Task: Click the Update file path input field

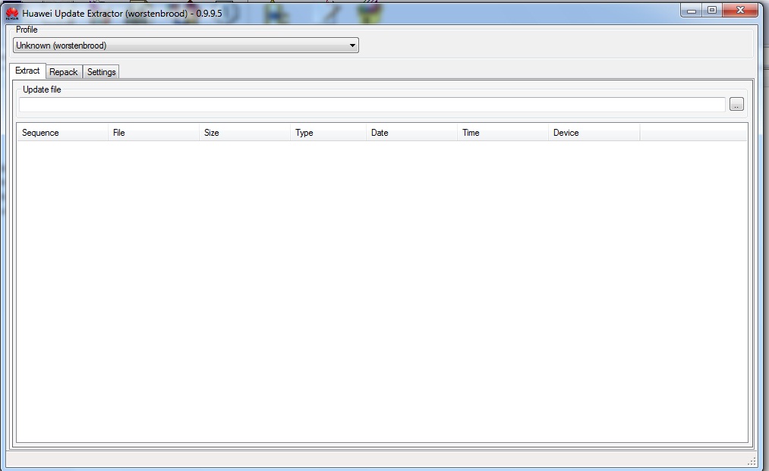Action: click(372, 105)
